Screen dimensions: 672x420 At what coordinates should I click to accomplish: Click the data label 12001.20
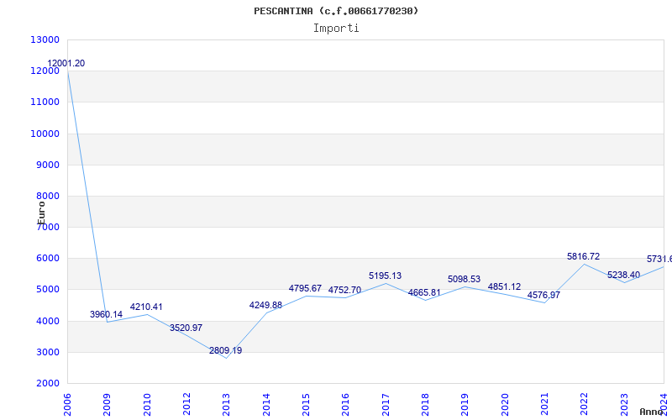point(66,64)
